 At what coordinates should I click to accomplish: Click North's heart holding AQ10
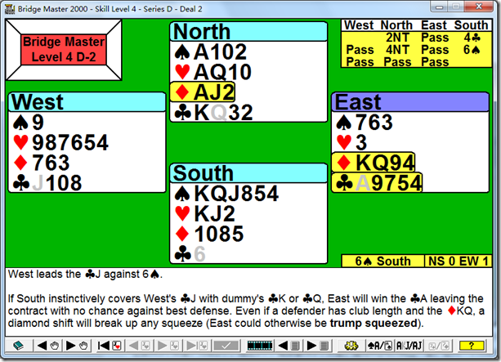click(x=213, y=72)
